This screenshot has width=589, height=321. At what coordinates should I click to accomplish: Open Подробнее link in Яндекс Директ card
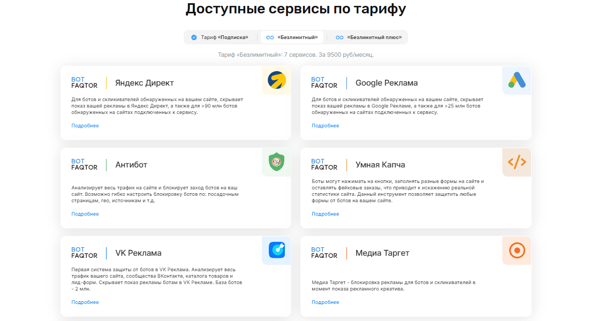(x=85, y=126)
